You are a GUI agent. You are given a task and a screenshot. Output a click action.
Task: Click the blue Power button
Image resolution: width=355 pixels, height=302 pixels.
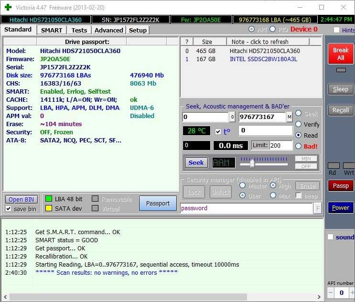tap(341, 207)
